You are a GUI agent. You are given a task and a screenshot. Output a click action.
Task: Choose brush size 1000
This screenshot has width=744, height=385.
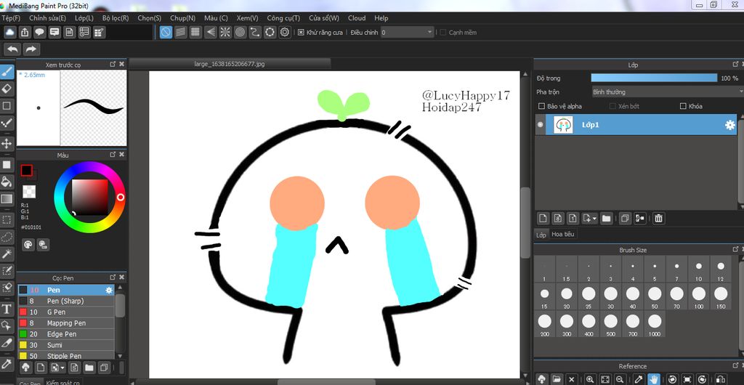655,324
